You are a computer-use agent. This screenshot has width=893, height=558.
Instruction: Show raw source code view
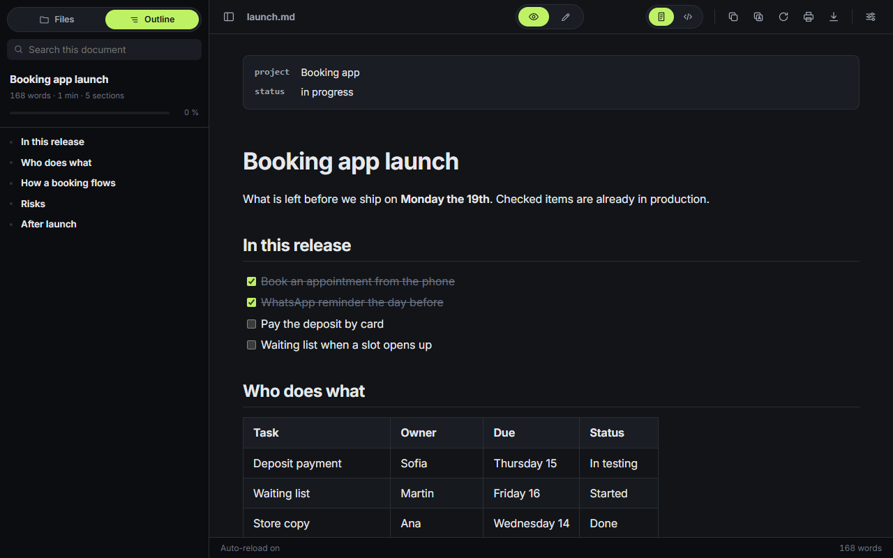point(688,17)
